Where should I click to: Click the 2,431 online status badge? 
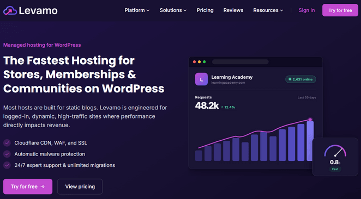click(300, 79)
